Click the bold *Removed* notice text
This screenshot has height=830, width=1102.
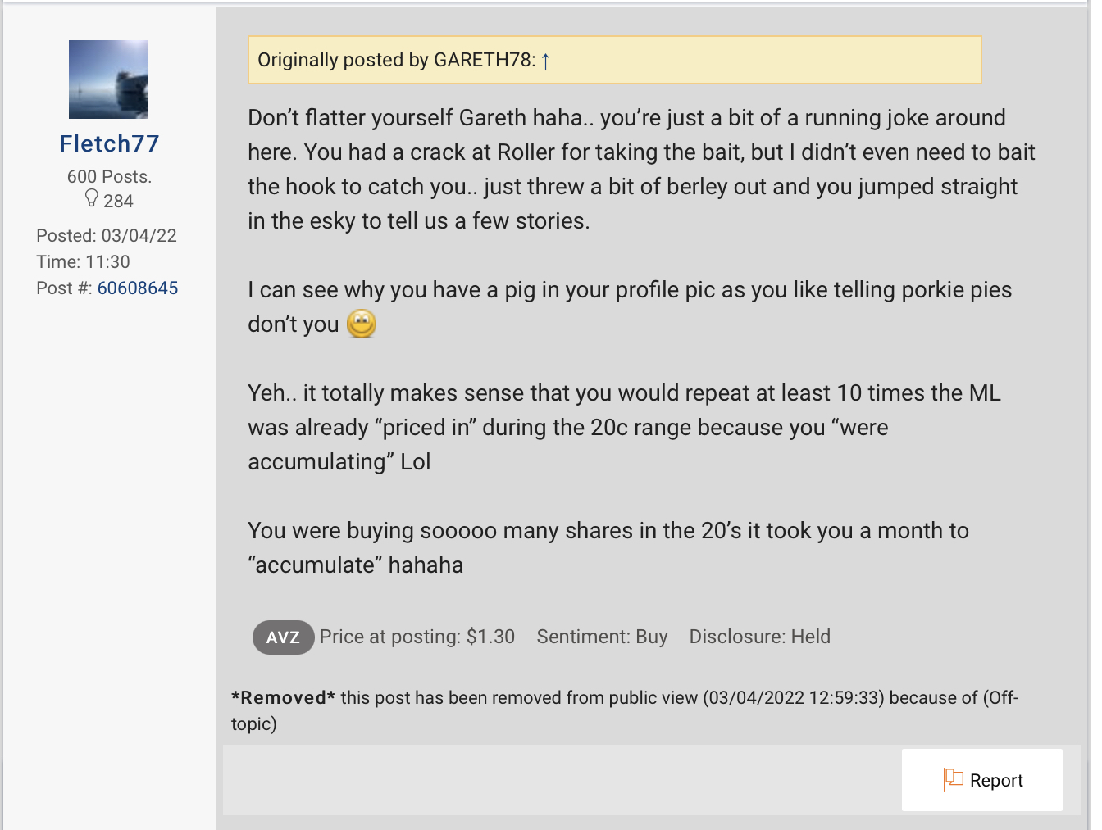pos(283,698)
